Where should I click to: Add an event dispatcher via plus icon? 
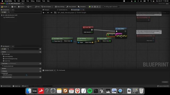[40, 77]
